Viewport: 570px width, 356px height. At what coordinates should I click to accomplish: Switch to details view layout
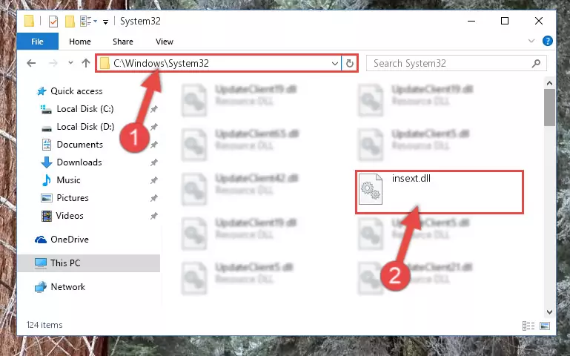528,326
